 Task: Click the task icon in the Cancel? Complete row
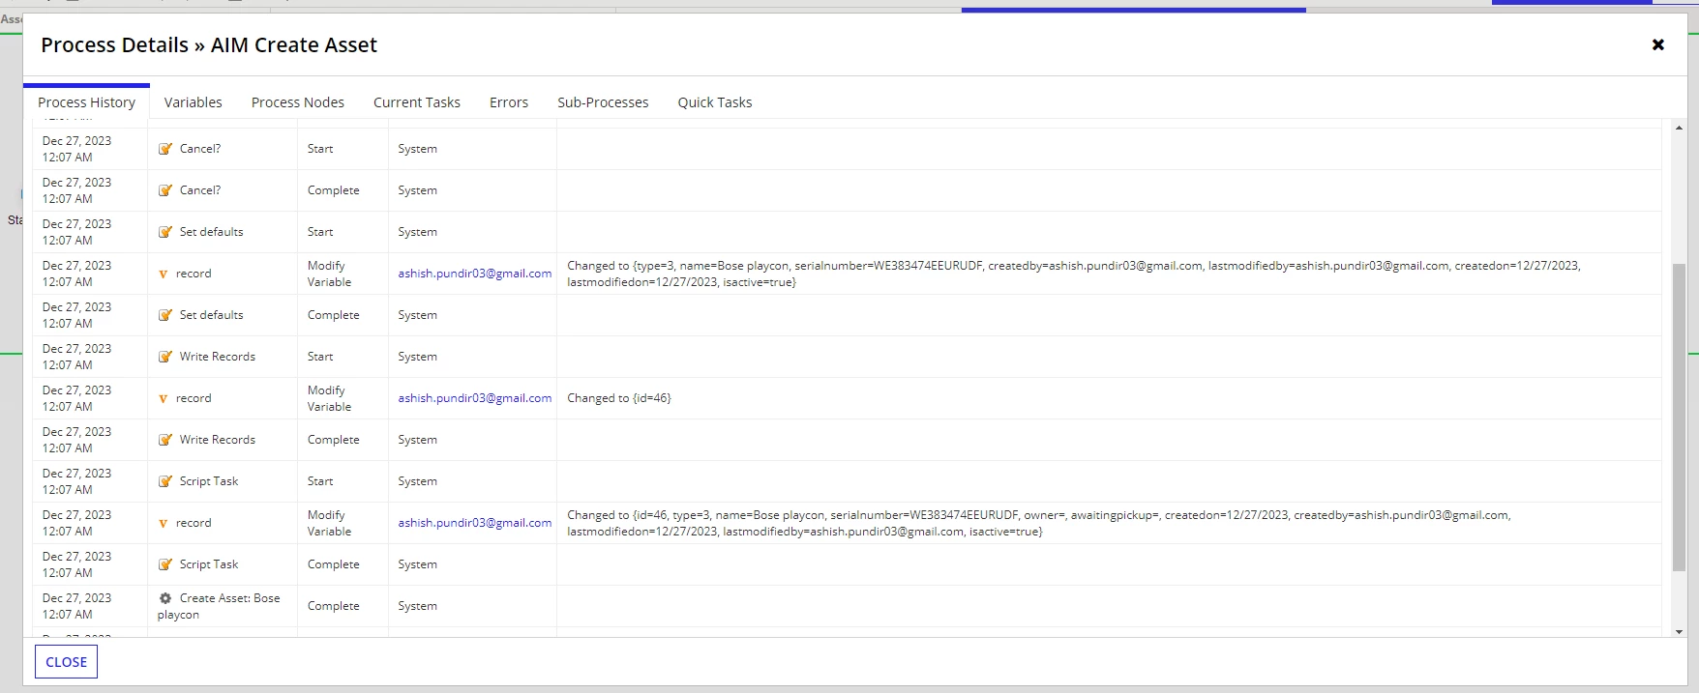[165, 190]
